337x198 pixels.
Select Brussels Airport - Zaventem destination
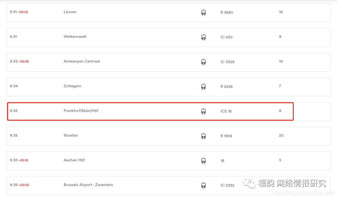pyautogui.click(x=88, y=185)
